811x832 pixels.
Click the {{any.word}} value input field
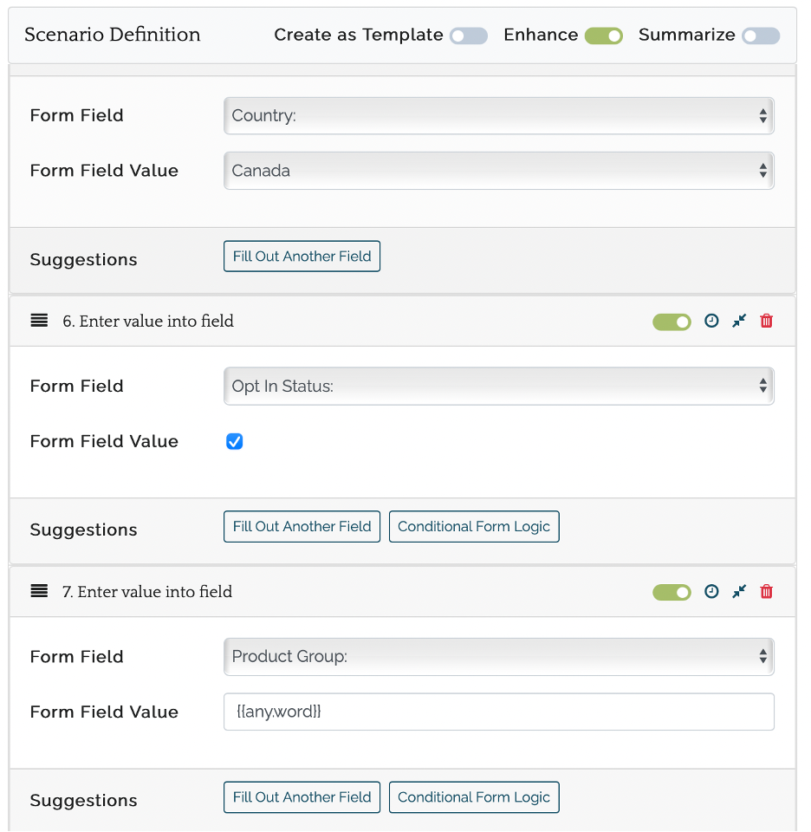coord(498,712)
